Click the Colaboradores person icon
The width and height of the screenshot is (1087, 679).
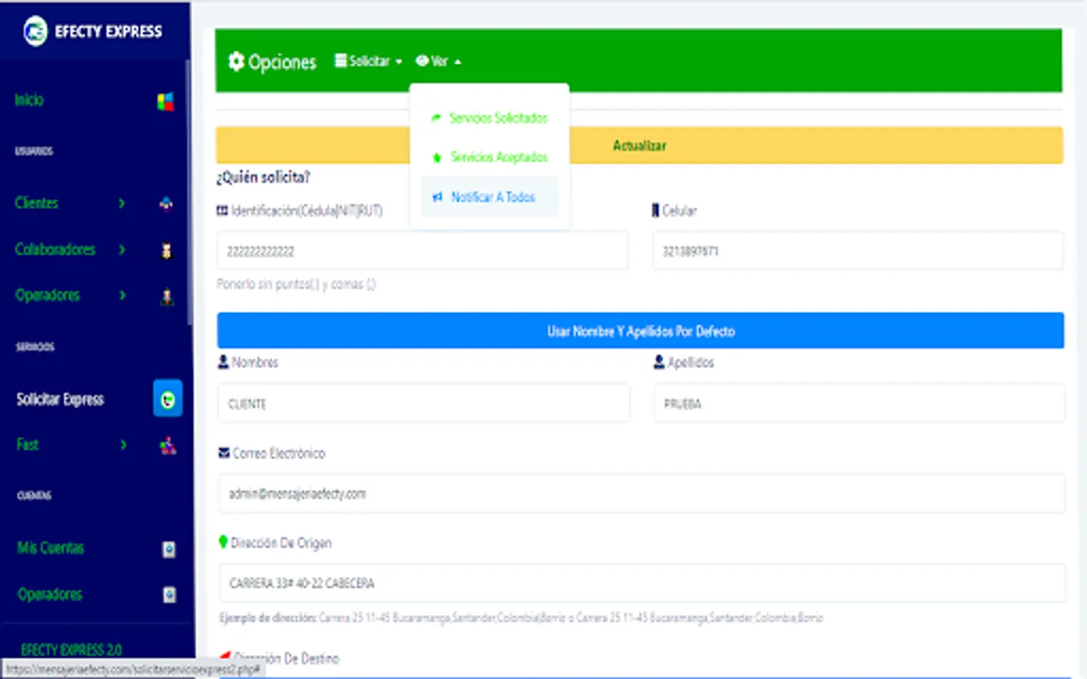click(166, 250)
